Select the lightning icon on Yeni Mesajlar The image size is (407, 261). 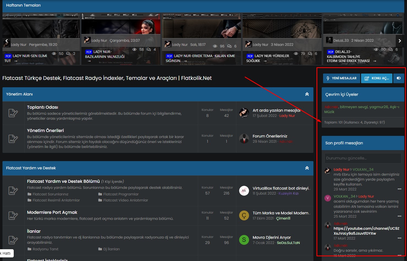coord(328,78)
